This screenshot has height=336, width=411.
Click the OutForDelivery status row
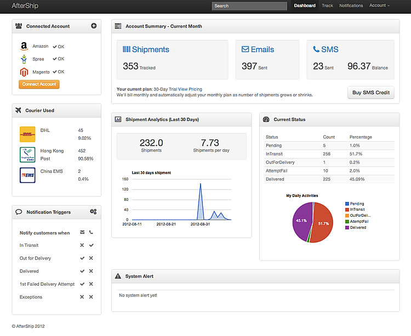(329, 162)
